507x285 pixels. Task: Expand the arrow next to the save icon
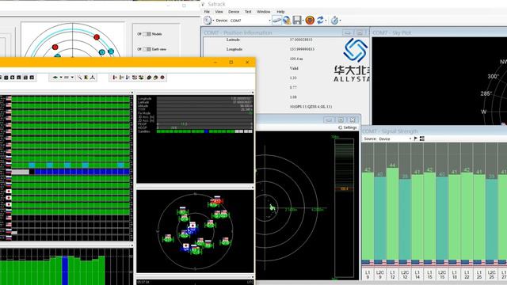tap(303, 21)
